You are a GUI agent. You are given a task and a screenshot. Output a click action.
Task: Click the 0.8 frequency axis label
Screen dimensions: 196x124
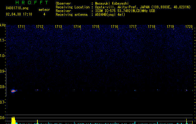tap(2, 87)
